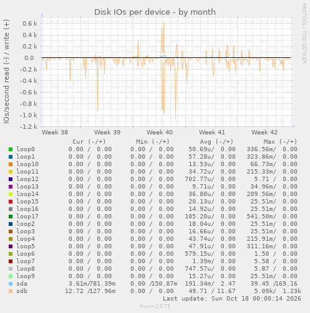This screenshot has width=310, height=313.
Task: Click the Week 41 axis label
Action: point(212,133)
